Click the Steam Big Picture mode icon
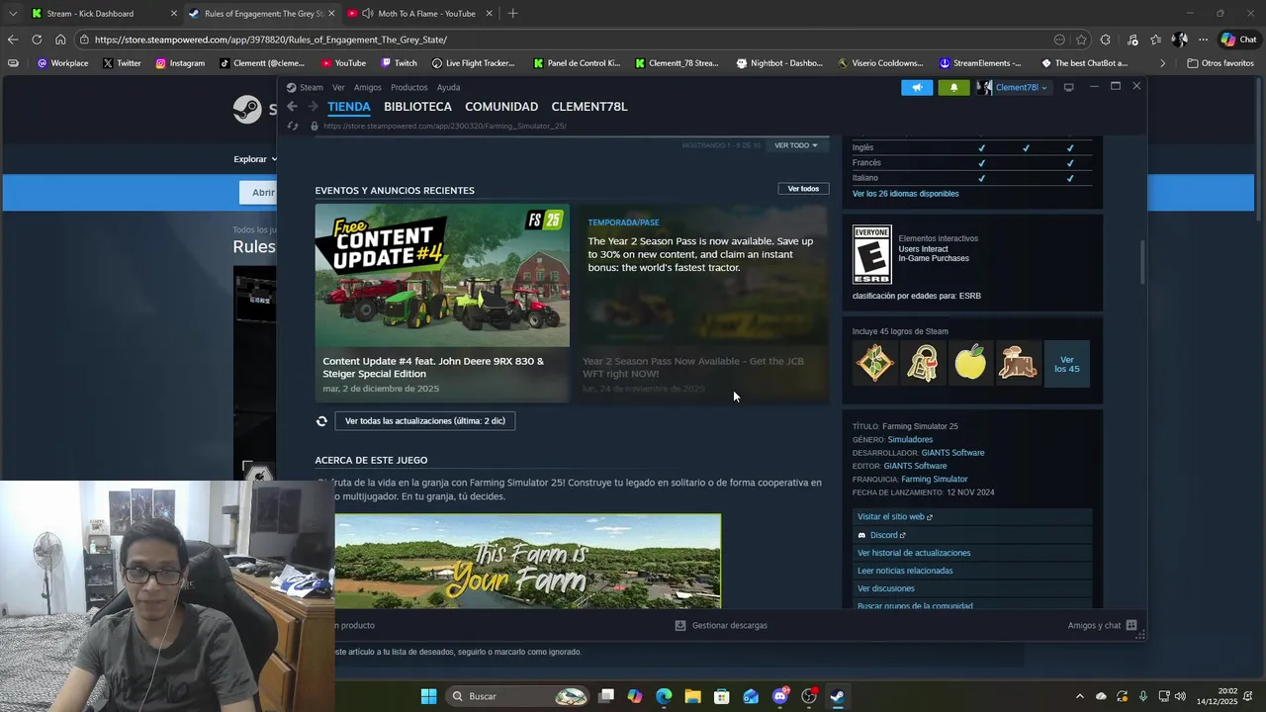This screenshot has width=1266, height=712. point(1068,87)
